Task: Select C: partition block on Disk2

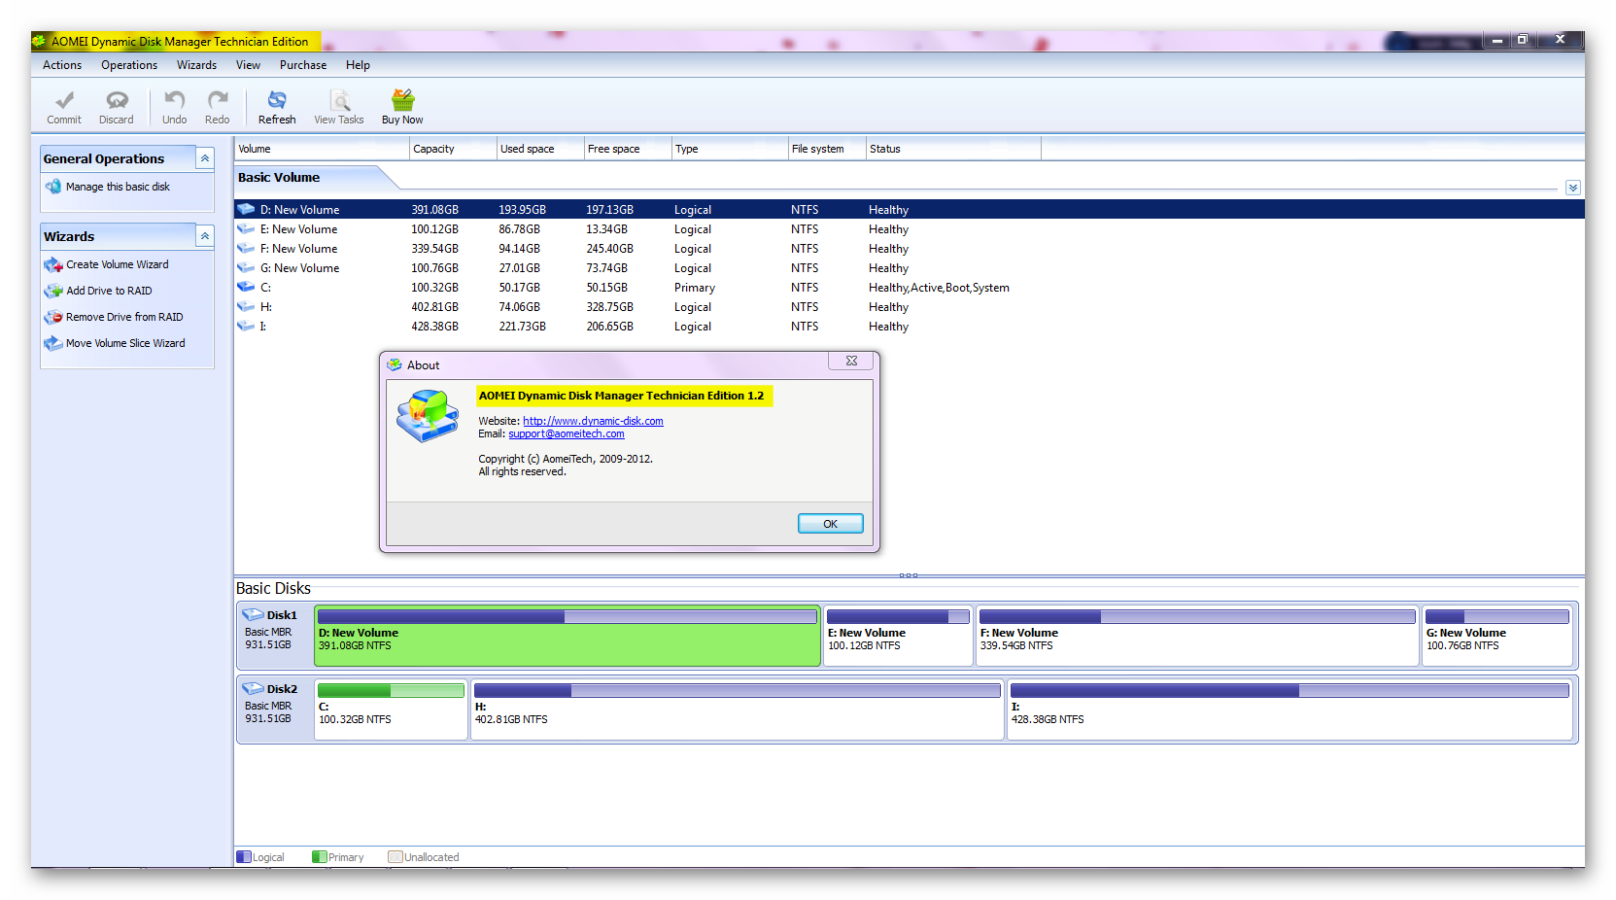Action: pyautogui.click(x=391, y=710)
